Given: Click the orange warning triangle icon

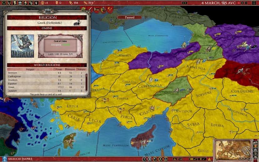Looking at the screenshot, I should click(210, 159).
